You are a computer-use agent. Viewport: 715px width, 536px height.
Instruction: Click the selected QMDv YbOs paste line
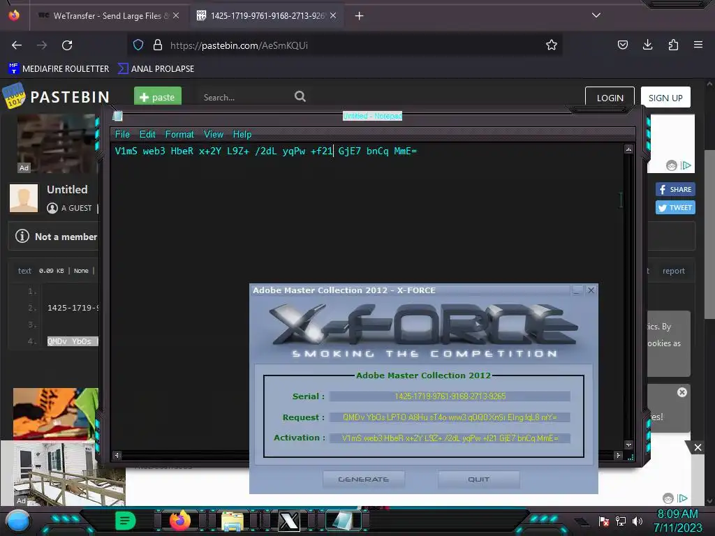coord(73,341)
